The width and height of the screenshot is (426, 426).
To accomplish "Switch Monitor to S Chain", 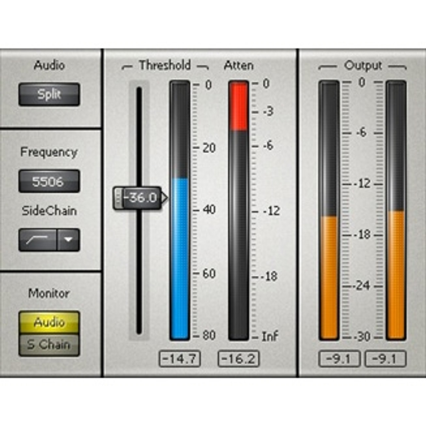I will coord(49,345).
